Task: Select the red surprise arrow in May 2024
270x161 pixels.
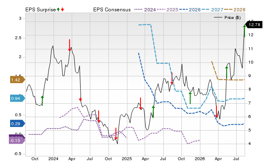Action: [x=80, y=99]
